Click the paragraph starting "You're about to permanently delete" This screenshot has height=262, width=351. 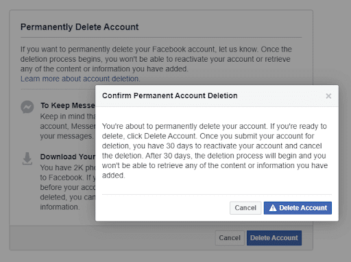coord(215,151)
